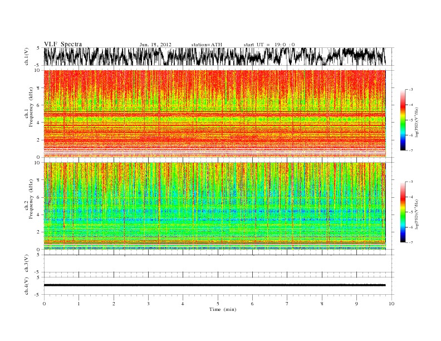Click the time axis tick label "8"
441x341 pixels.
click(322, 304)
